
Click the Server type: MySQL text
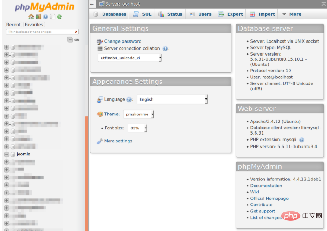click(271, 48)
